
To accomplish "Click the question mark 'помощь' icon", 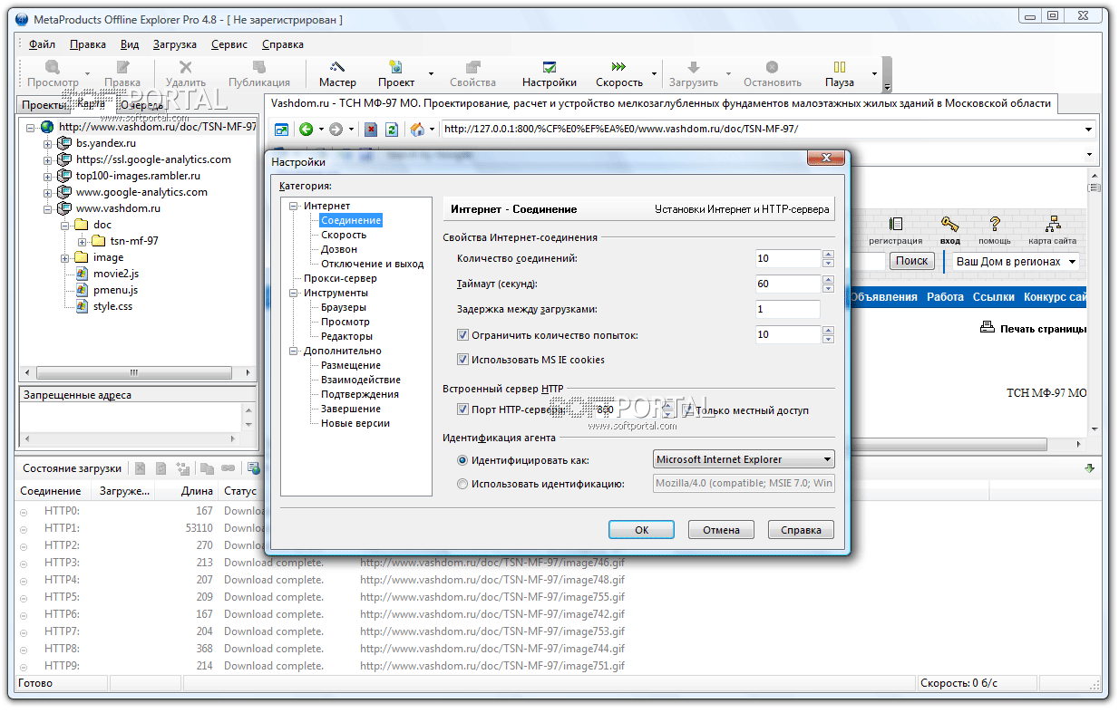I will [995, 224].
